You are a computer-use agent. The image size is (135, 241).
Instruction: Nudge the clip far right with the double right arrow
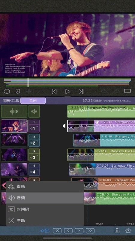pos(90,231)
